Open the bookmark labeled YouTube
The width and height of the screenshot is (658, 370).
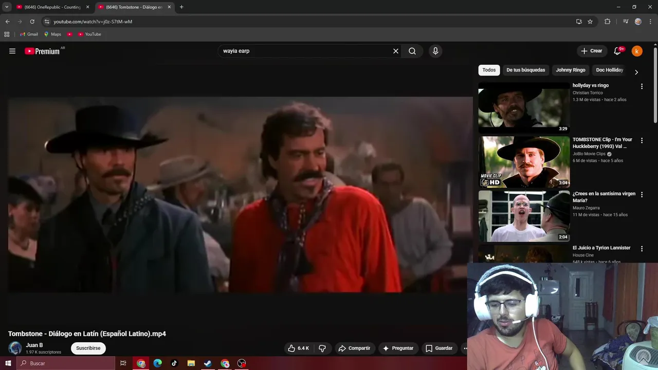[89, 34]
